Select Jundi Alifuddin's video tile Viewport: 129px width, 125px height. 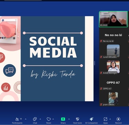coord(113,51)
